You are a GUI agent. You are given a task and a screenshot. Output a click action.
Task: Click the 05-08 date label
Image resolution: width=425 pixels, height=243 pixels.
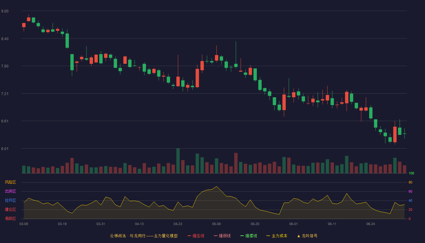tap(216, 224)
